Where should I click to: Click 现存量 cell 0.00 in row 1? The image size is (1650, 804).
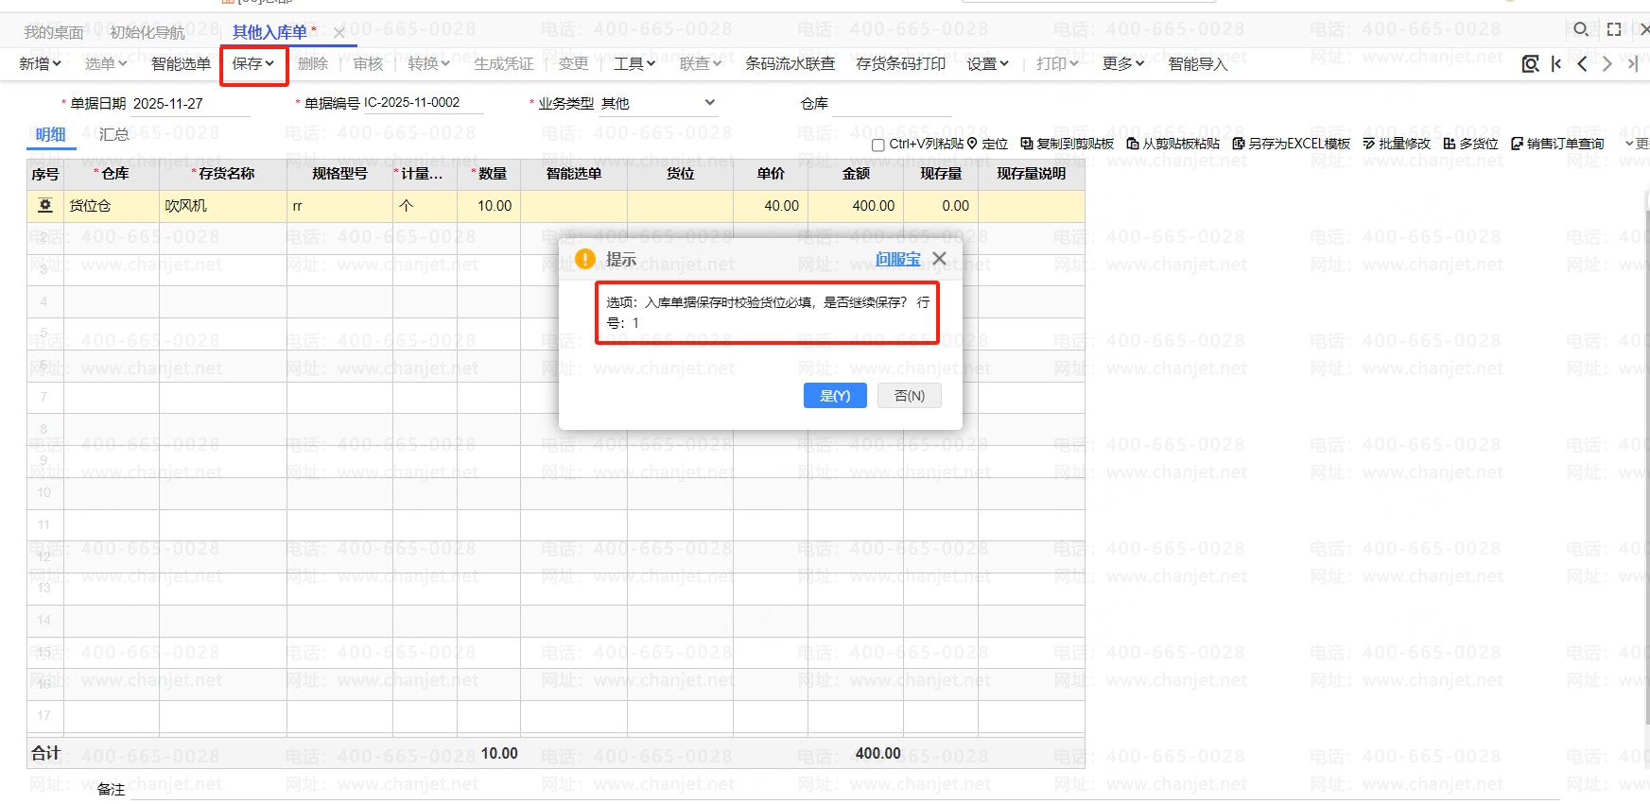[x=941, y=206]
